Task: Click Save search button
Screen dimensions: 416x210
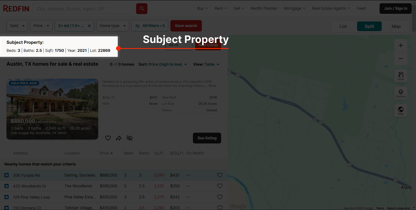Action: [x=186, y=26]
